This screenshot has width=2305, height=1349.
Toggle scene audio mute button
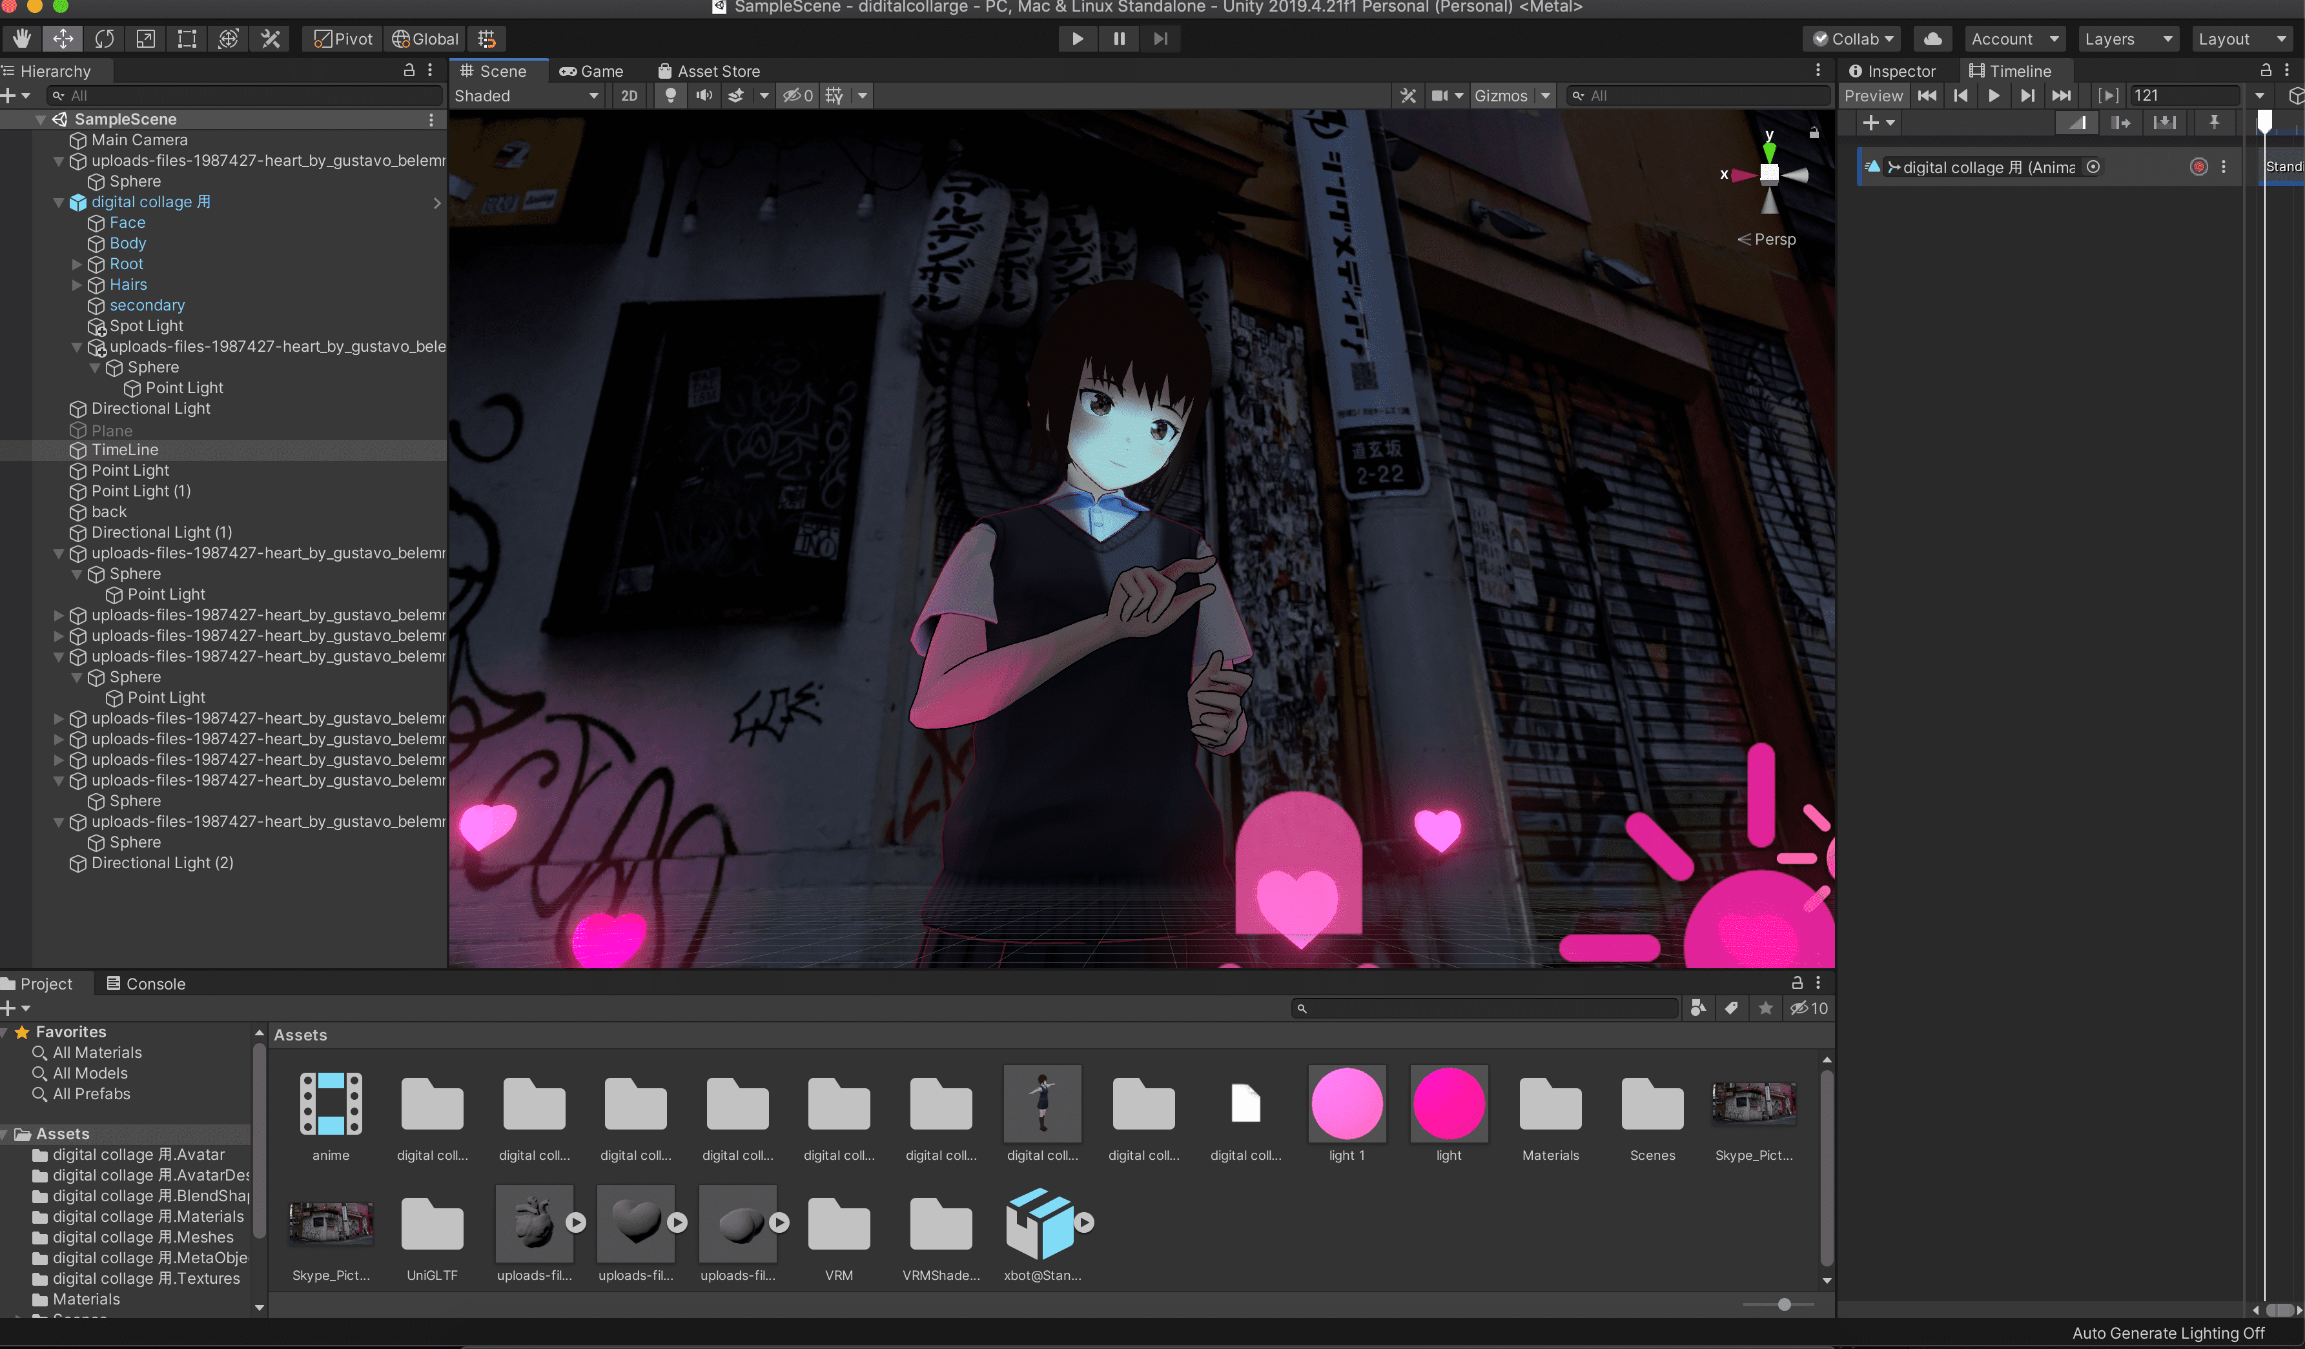[703, 95]
